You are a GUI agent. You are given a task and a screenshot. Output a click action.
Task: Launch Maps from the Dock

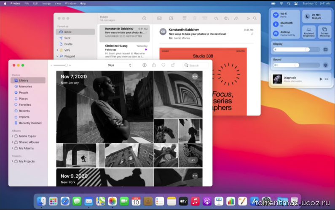point(100,201)
